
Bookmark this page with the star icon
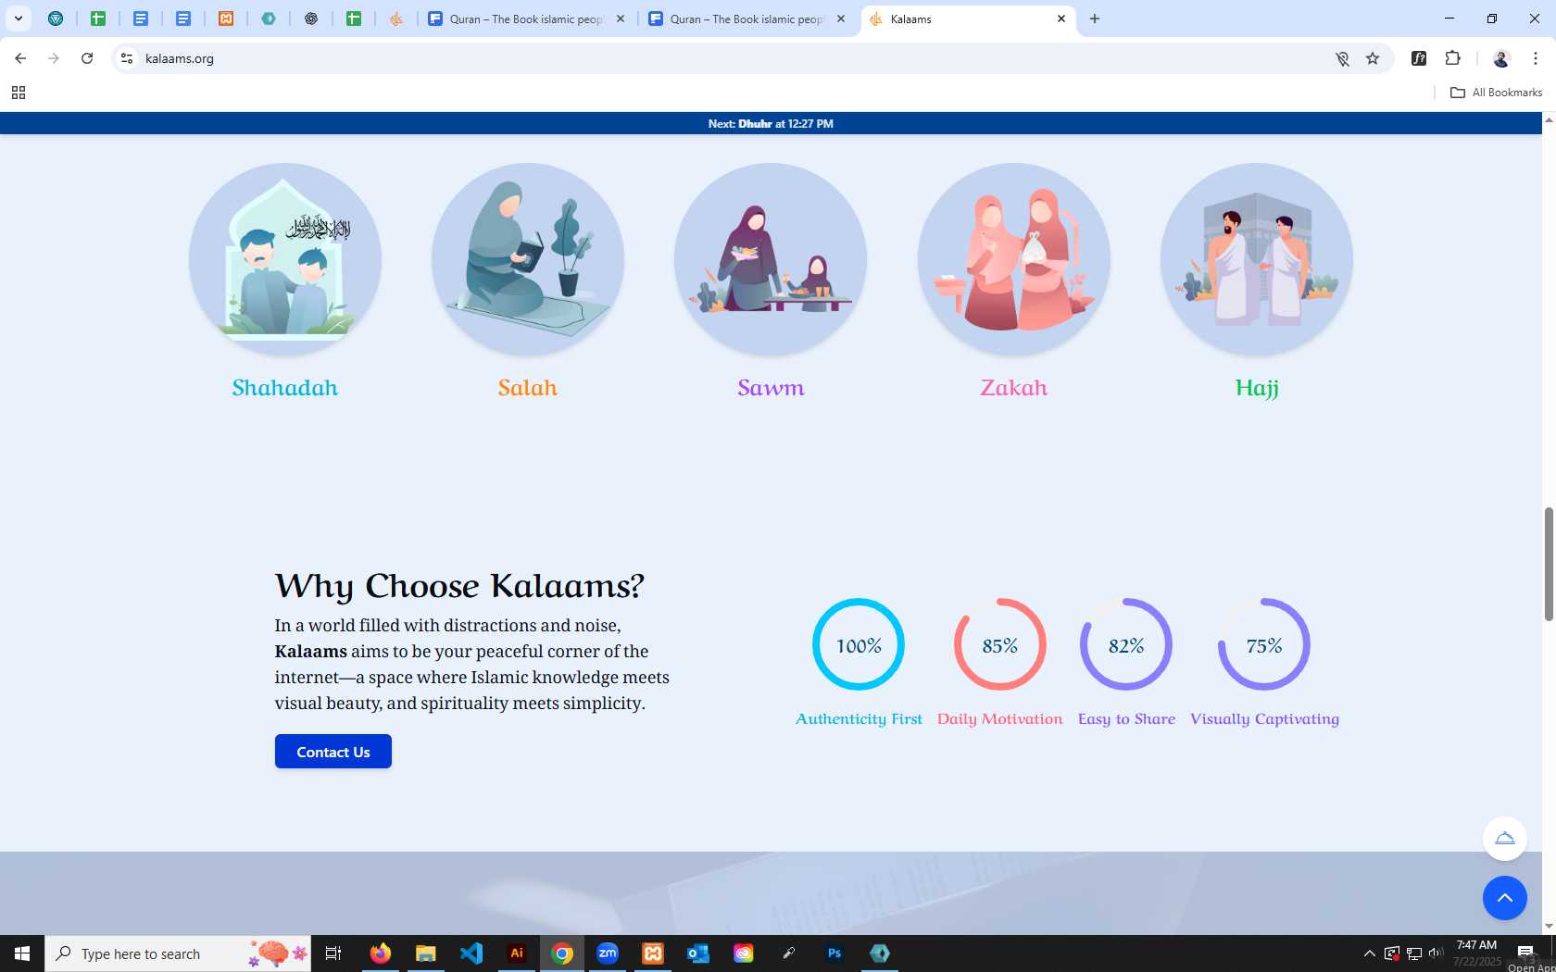(x=1373, y=58)
